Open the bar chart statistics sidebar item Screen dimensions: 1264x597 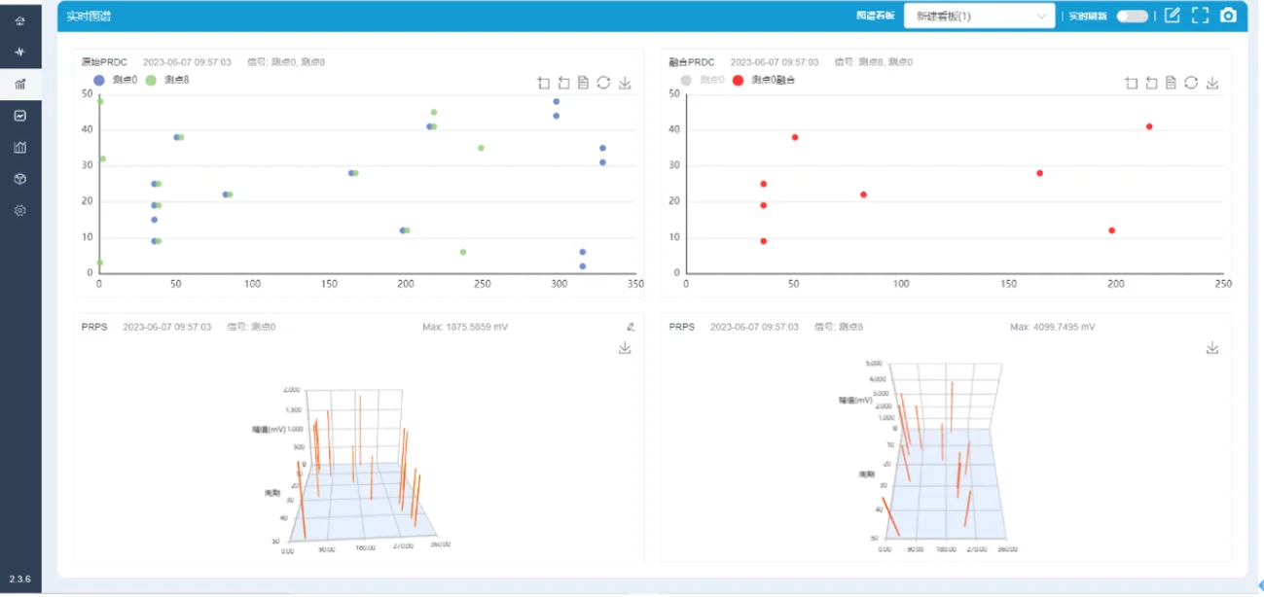(20, 148)
